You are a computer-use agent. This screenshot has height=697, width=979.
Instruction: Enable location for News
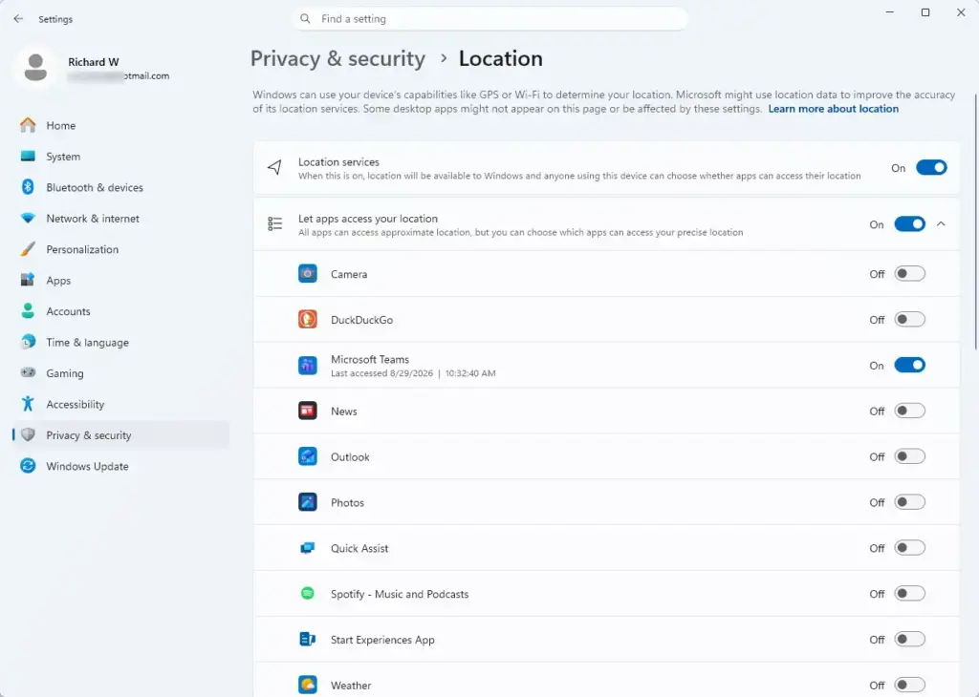click(x=909, y=411)
